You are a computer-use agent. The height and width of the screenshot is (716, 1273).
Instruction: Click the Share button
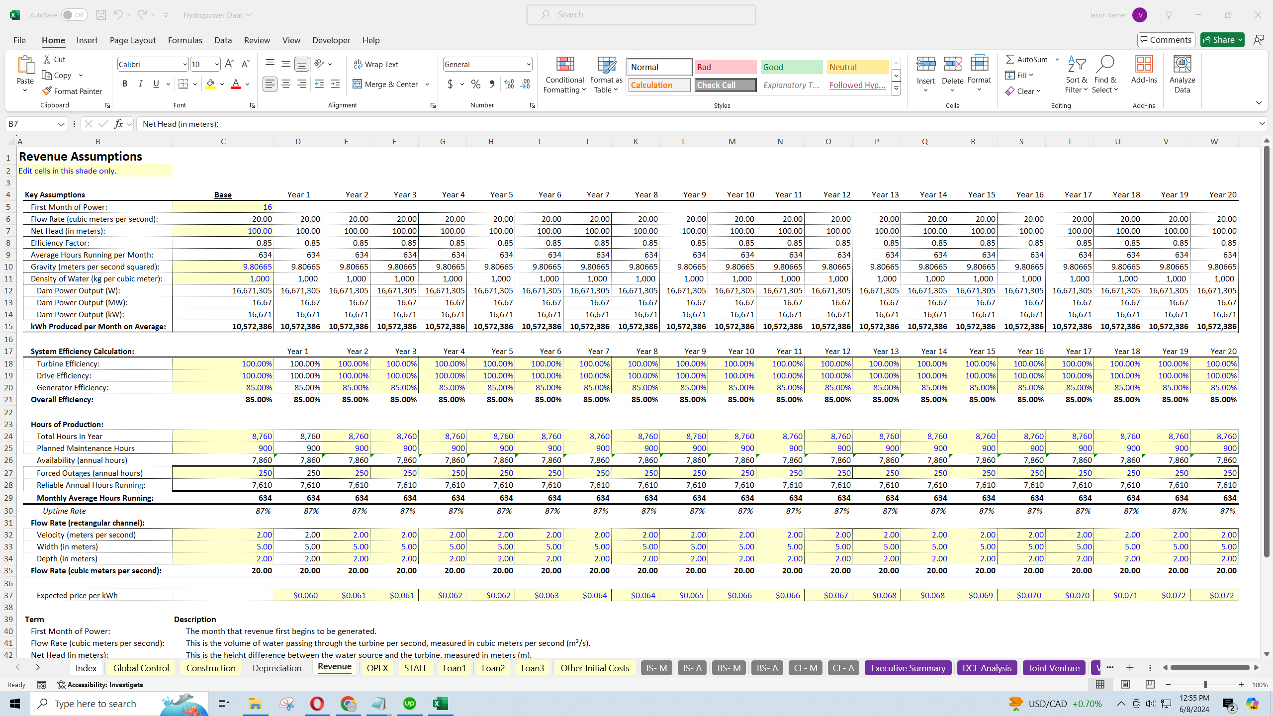pos(1222,40)
